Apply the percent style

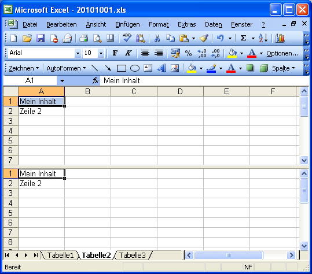[188, 53]
